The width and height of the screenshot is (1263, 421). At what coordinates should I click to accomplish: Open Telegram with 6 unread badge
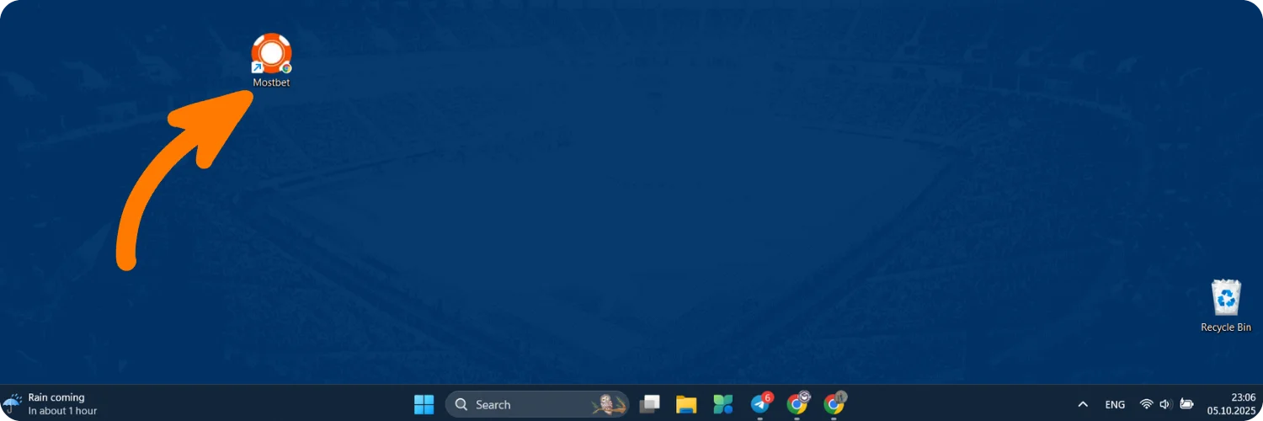pyautogui.click(x=760, y=404)
